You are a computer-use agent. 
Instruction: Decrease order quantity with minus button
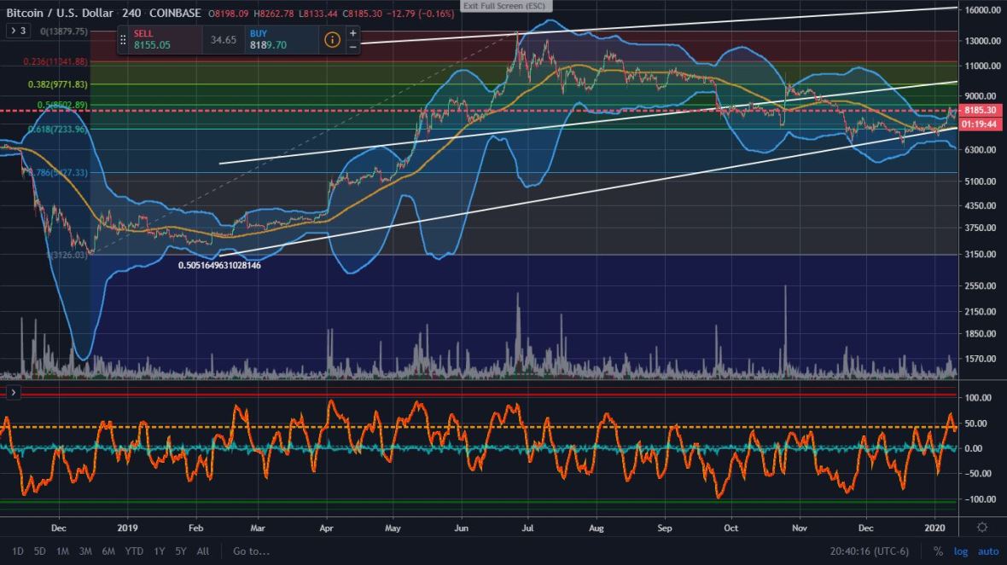point(353,47)
